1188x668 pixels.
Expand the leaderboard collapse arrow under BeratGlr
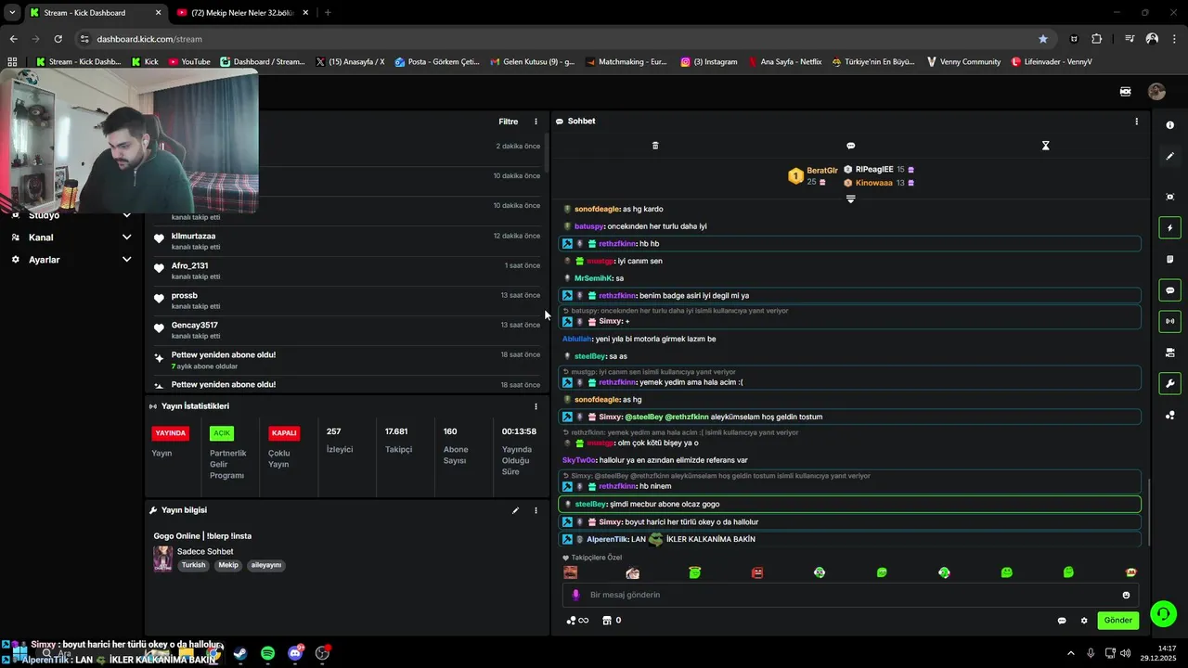point(850,199)
